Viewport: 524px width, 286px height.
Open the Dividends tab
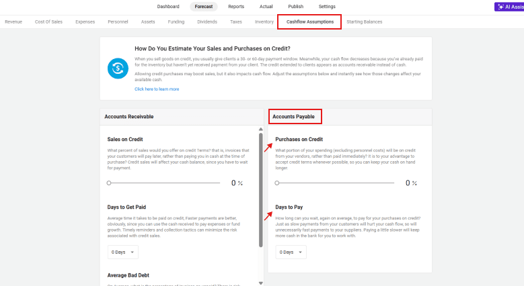click(207, 21)
